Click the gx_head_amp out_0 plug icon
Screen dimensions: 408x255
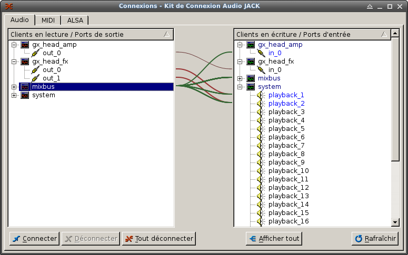35,53
